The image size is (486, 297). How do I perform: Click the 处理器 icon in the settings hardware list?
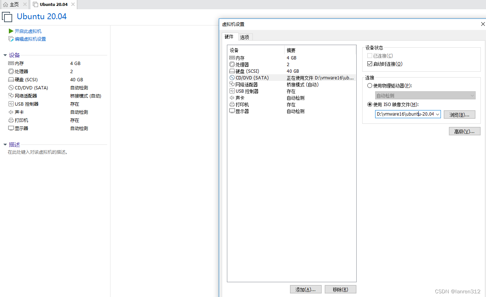pyautogui.click(x=232, y=65)
